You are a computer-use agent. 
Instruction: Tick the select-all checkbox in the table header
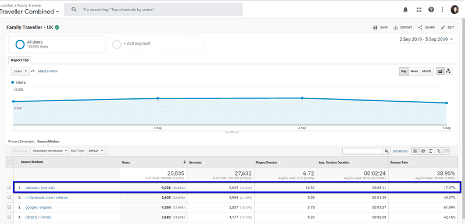tap(9, 162)
